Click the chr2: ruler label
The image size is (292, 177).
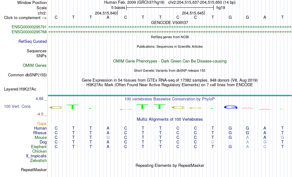click(42, 13)
